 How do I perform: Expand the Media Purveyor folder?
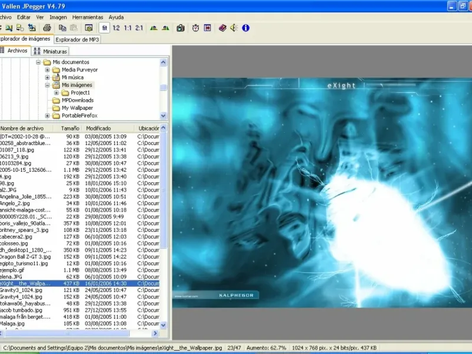click(48, 70)
